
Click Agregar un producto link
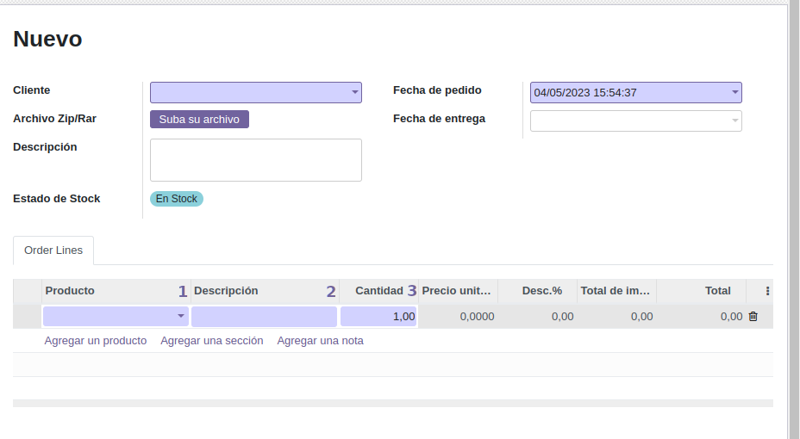tap(96, 341)
